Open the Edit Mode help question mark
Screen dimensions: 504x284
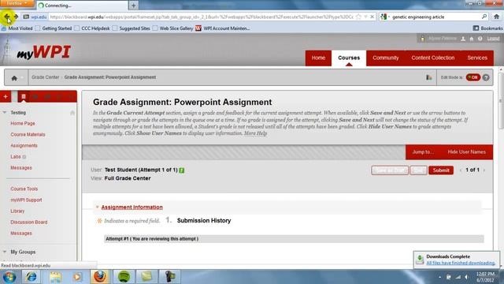coord(486,77)
